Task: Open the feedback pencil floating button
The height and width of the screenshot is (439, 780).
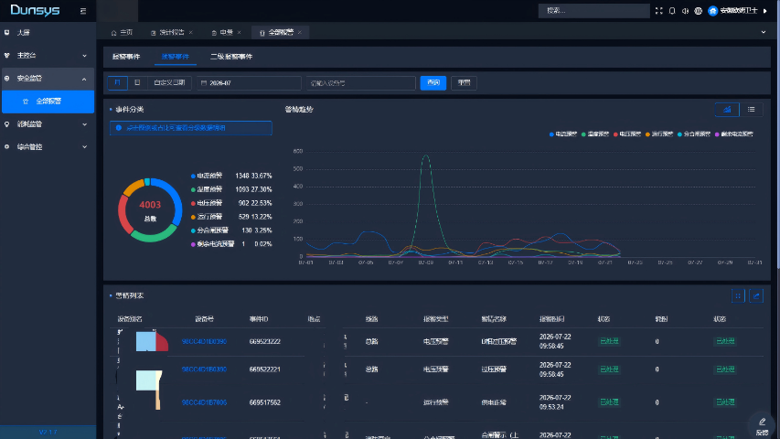Action: tap(762, 425)
